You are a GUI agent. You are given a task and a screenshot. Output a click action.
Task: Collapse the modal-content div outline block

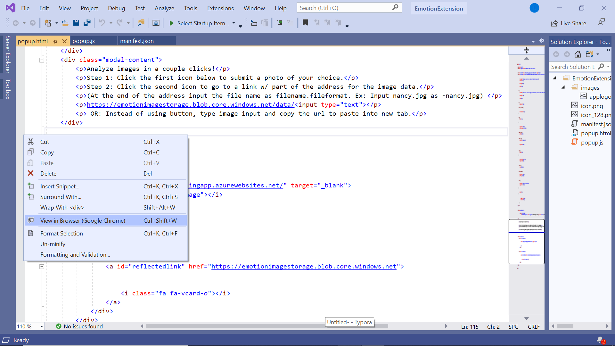pyautogui.click(x=42, y=60)
